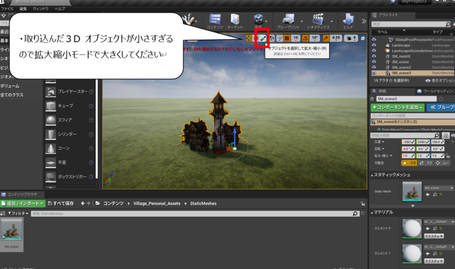The height and width of the screenshot is (269, 455).
Task: Toggle visibility of SM_scene actor
Action: point(374,62)
